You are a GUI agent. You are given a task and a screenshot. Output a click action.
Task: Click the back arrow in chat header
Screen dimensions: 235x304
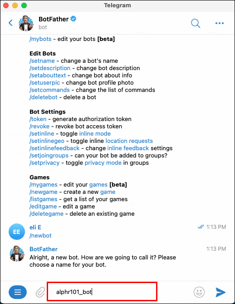coord(10,23)
